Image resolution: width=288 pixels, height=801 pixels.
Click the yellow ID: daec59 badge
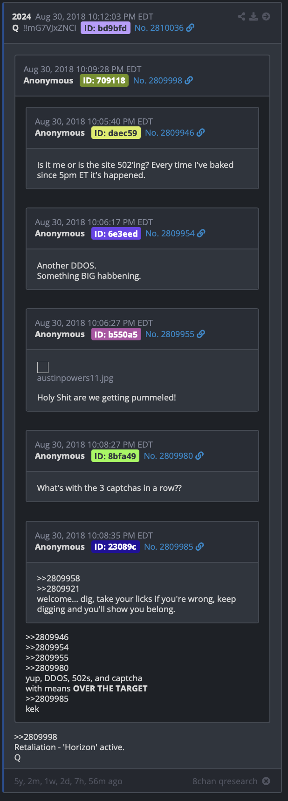click(116, 133)
